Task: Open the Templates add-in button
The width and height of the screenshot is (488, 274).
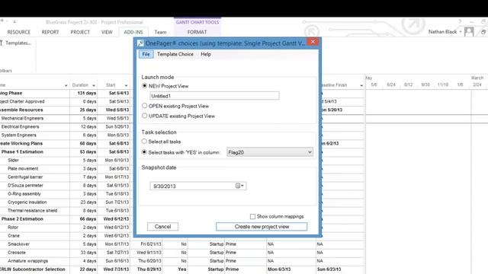Action: [15, 43]
